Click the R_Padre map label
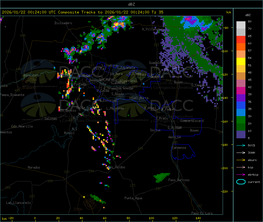263x222 pixels. coord(167,109)
